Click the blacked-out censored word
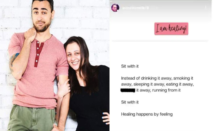 click(x=128, y=90)
